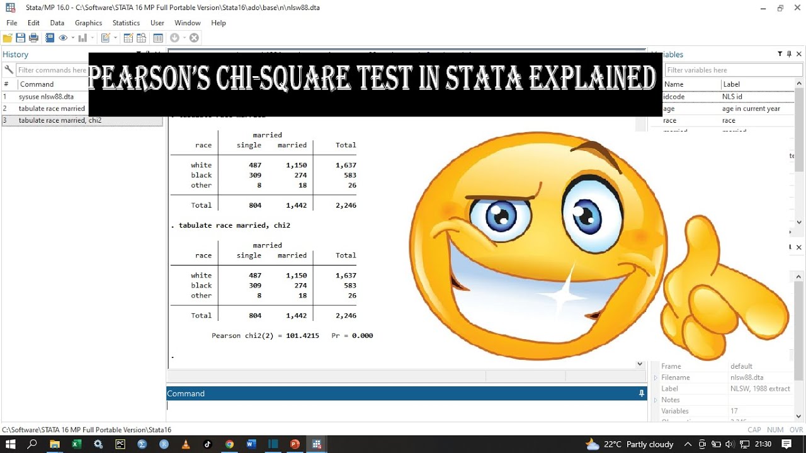Select 'tabulate race married' in History
Screen dimensions: 806x453
click(x=52, y=108)
